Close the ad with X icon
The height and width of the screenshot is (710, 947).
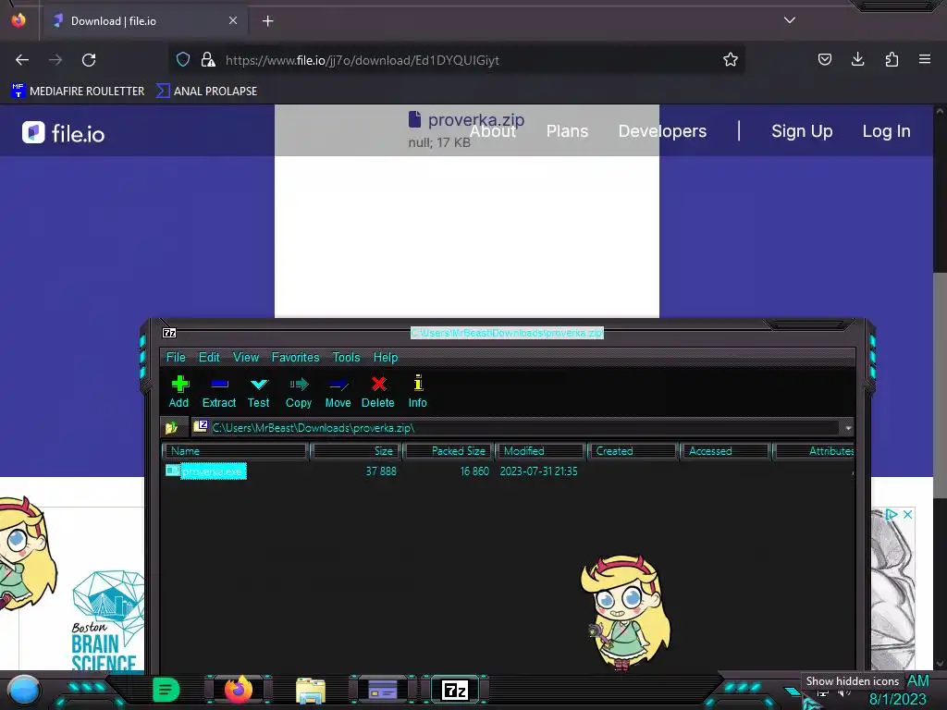(908, 514)
